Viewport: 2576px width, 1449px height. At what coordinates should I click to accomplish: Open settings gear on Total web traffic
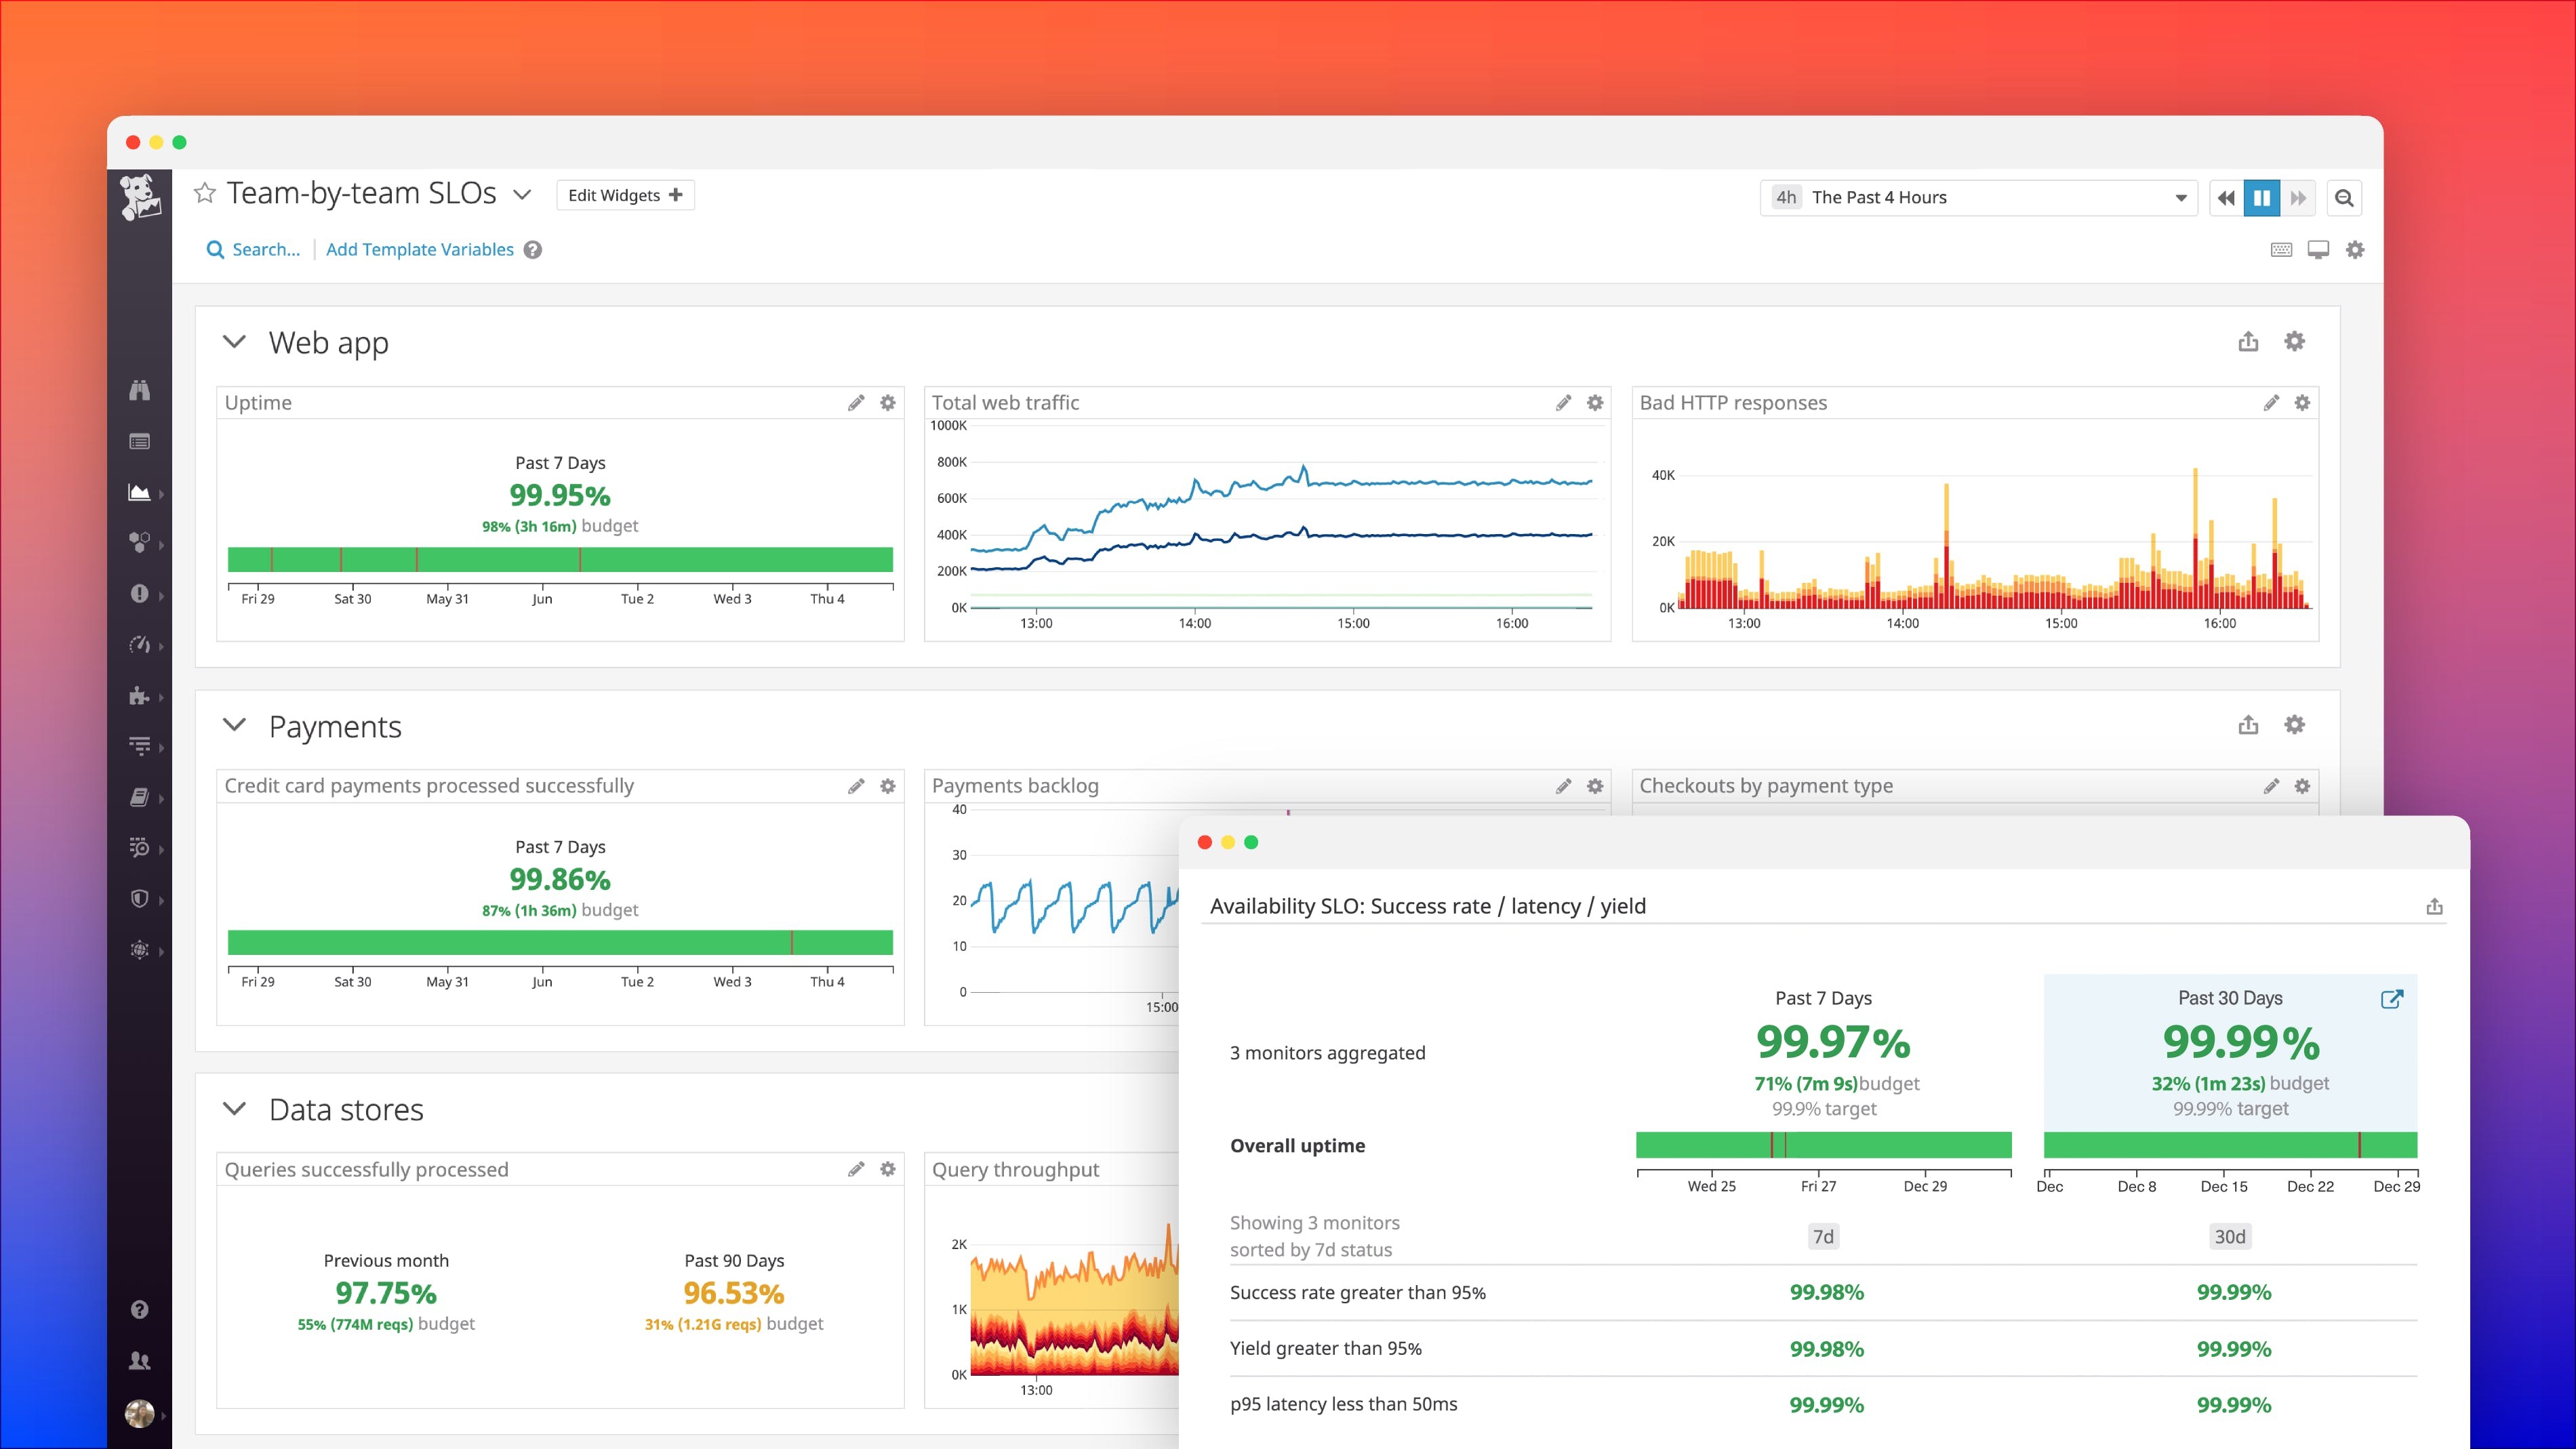[1595, 403]
